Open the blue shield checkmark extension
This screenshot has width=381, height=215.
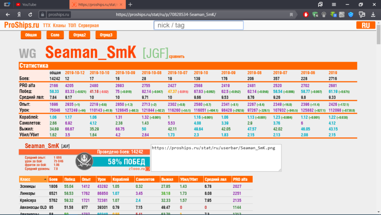click(351, 15)
